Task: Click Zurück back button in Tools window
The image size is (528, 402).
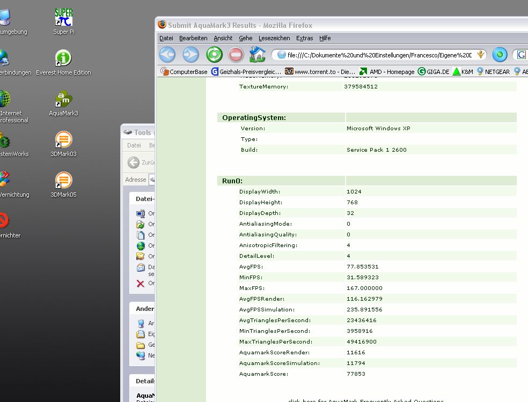Action: point(141,162)
